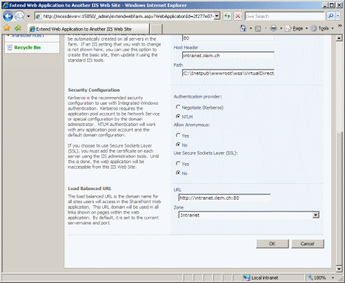
Task: Click the Live Search magnifier icon
Action: click(x=331, y=16)
